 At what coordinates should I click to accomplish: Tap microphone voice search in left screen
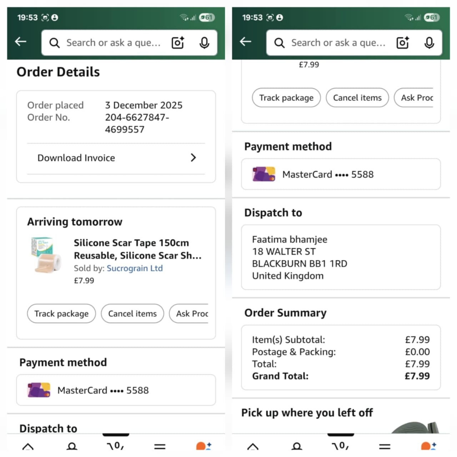[x=204, y=43]
